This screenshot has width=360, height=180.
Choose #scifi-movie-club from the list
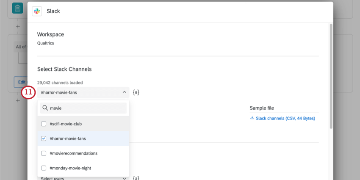[66, 124]
